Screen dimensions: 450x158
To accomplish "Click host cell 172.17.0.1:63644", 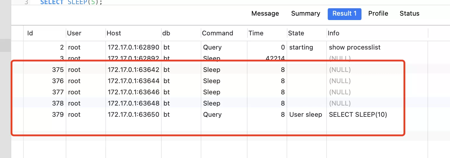I will pyautogui.click(x=134, y=81).
